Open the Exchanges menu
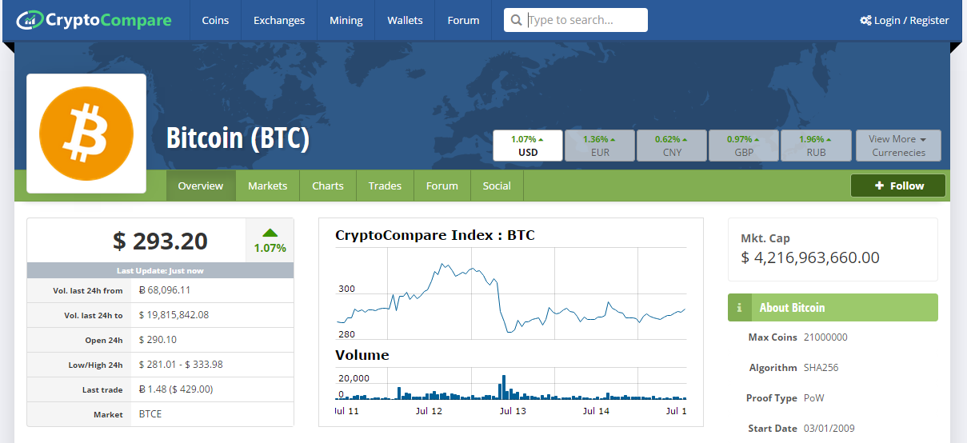This screenshot has width=967, height=443. [x=278, y=20]
